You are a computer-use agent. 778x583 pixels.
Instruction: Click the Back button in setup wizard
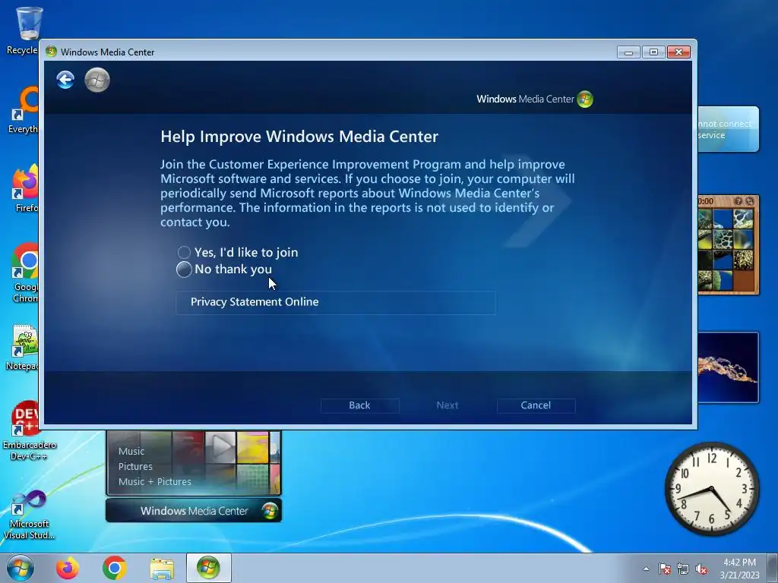click(x=359, y=405)
